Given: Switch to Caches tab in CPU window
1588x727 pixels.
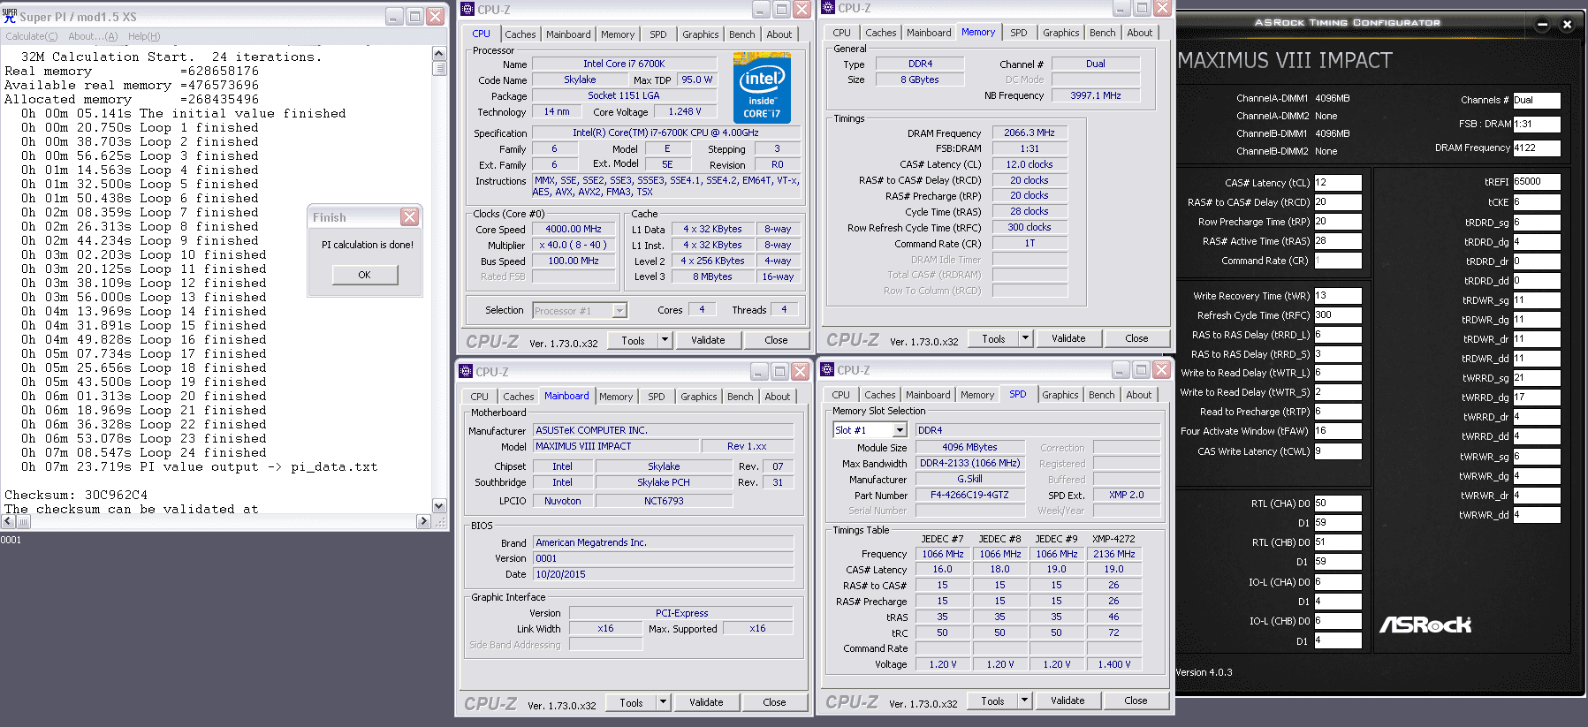Looking at the screenshot, I should pyautogui.click(x=520, y=34).
